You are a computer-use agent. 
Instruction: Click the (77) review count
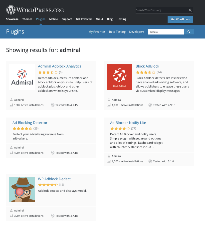134,128
